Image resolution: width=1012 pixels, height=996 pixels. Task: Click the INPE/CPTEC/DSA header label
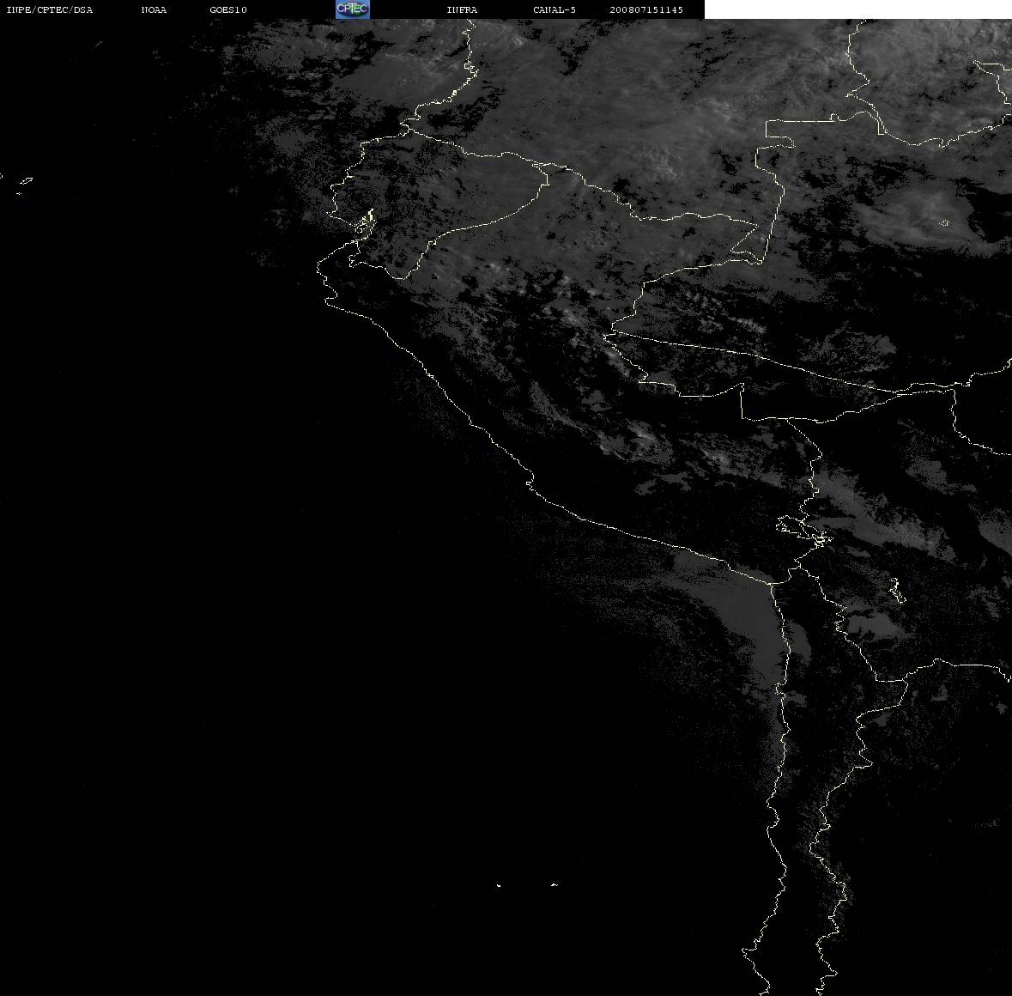pyautogui.click(x=50, y=9)
